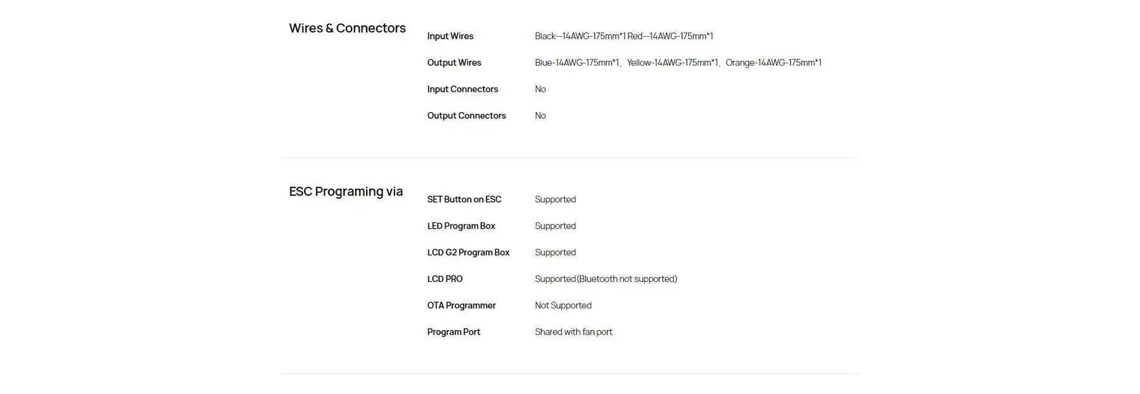Click the LCD PRO label

pyautogui.click(x=445, y=279)
